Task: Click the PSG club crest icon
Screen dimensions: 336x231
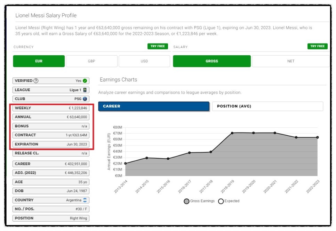Action: click(85, 99)
